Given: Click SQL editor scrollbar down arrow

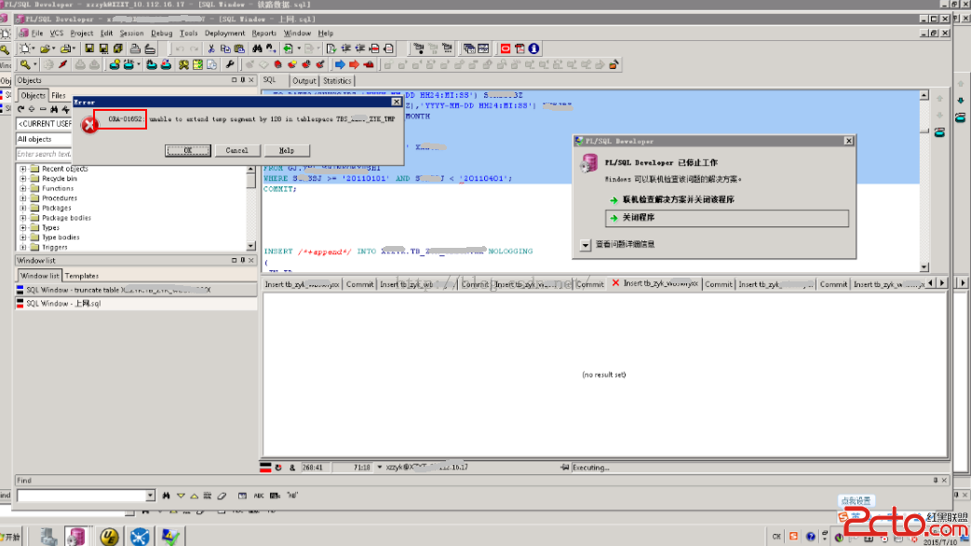Looking at the screenshot, I should tap(924, 267).
